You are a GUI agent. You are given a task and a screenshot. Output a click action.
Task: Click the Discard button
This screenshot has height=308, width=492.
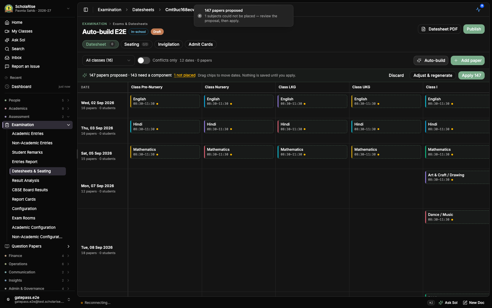coord(396,75)
